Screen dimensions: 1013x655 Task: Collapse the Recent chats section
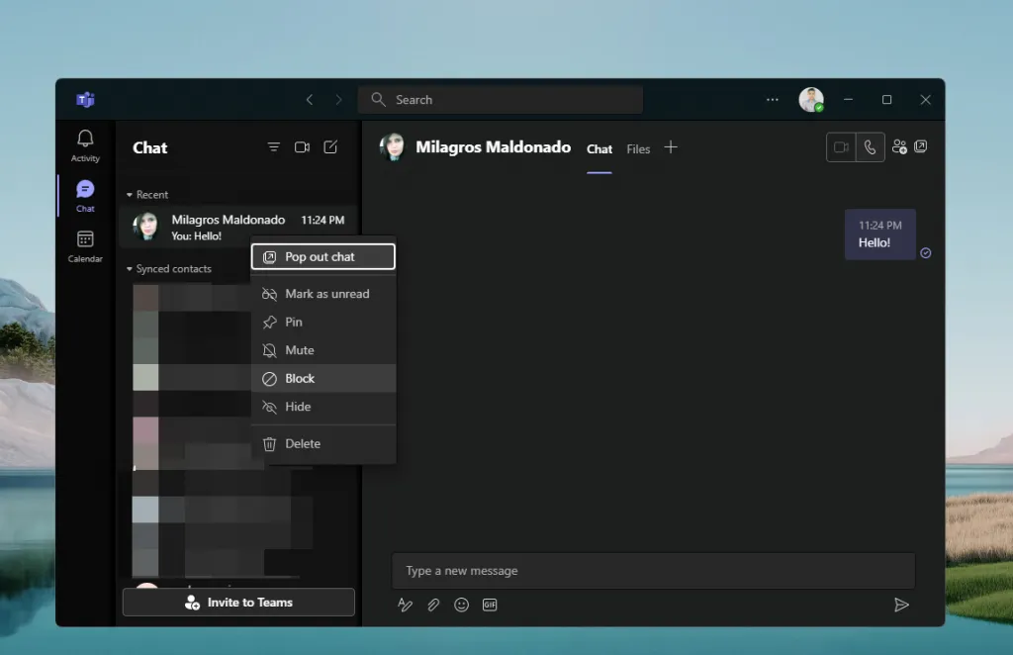click(x=130, y=195)
